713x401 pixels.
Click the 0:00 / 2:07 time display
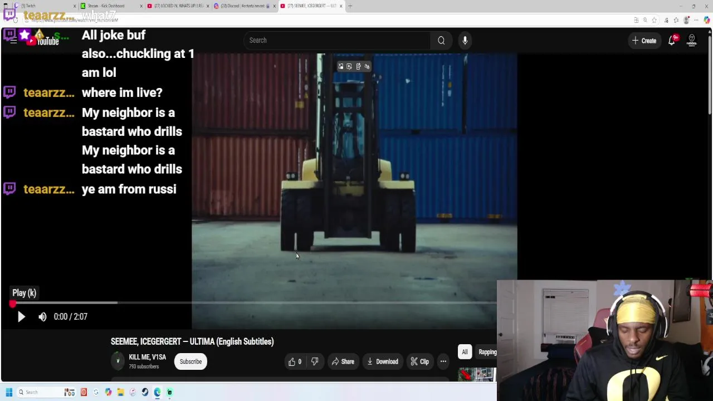pos(71,316)
